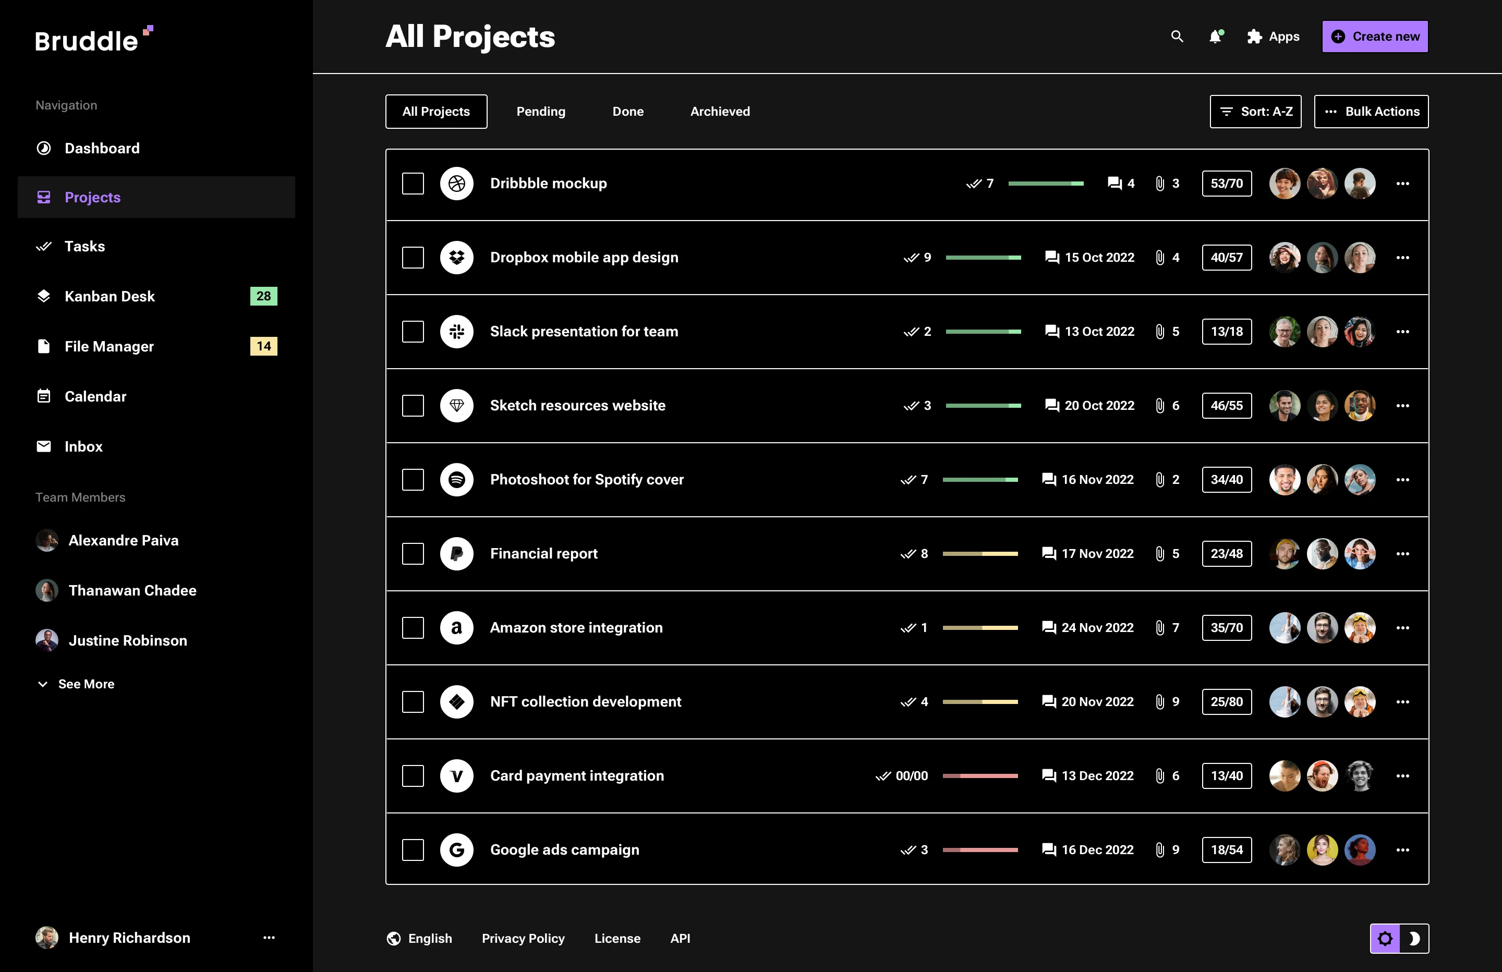Click the notifications bell icon

1215,36
